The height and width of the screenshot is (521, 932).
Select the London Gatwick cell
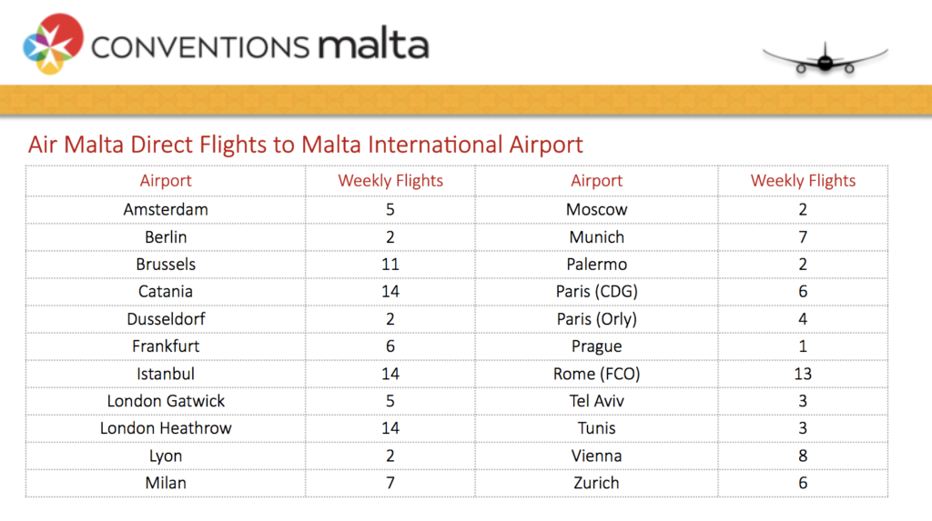(x=166, y=401)
